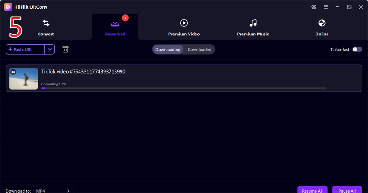Click the Pause All button
This screenshot has height=193, width=368.
click(x=347, y=189)
